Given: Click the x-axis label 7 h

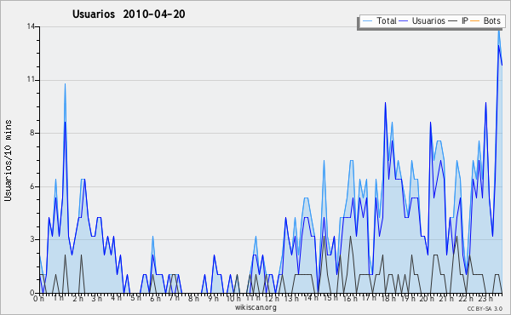Looking at the screenshot, I should click(x=174, y=298).
